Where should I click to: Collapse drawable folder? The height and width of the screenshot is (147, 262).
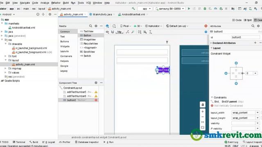[5, 44]
